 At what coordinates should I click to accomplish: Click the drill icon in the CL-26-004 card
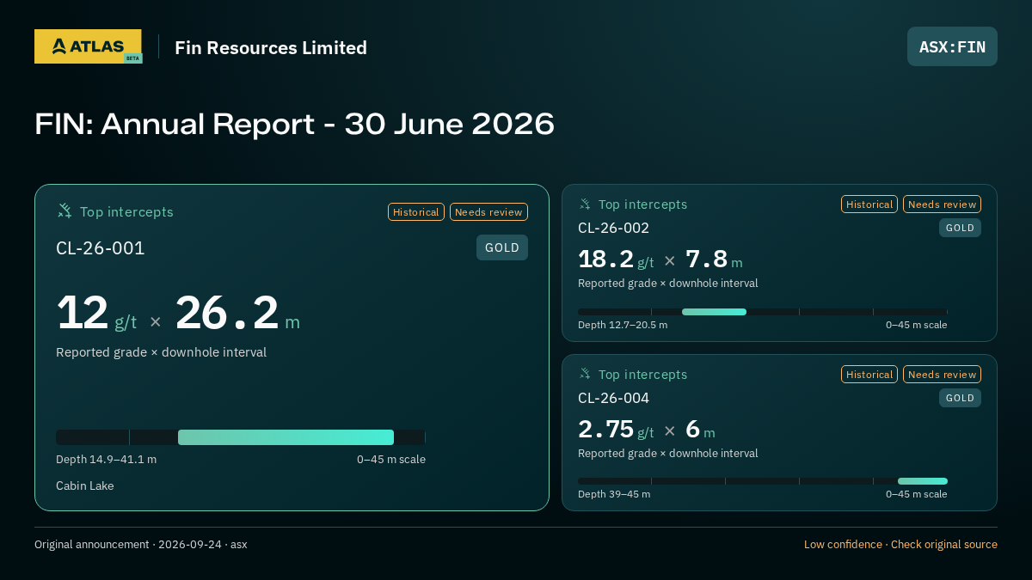585,375
